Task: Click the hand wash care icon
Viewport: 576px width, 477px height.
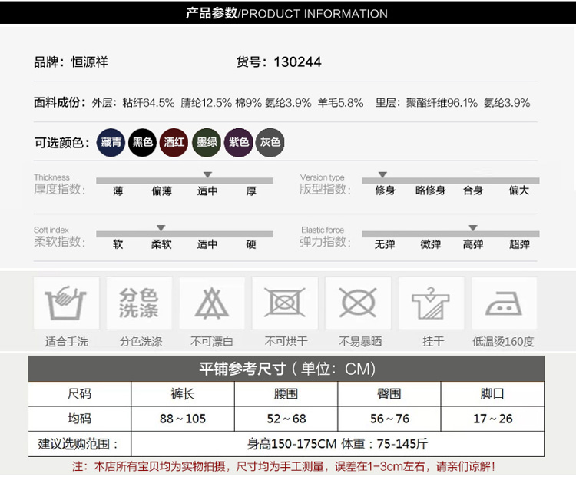Action: 66,303
